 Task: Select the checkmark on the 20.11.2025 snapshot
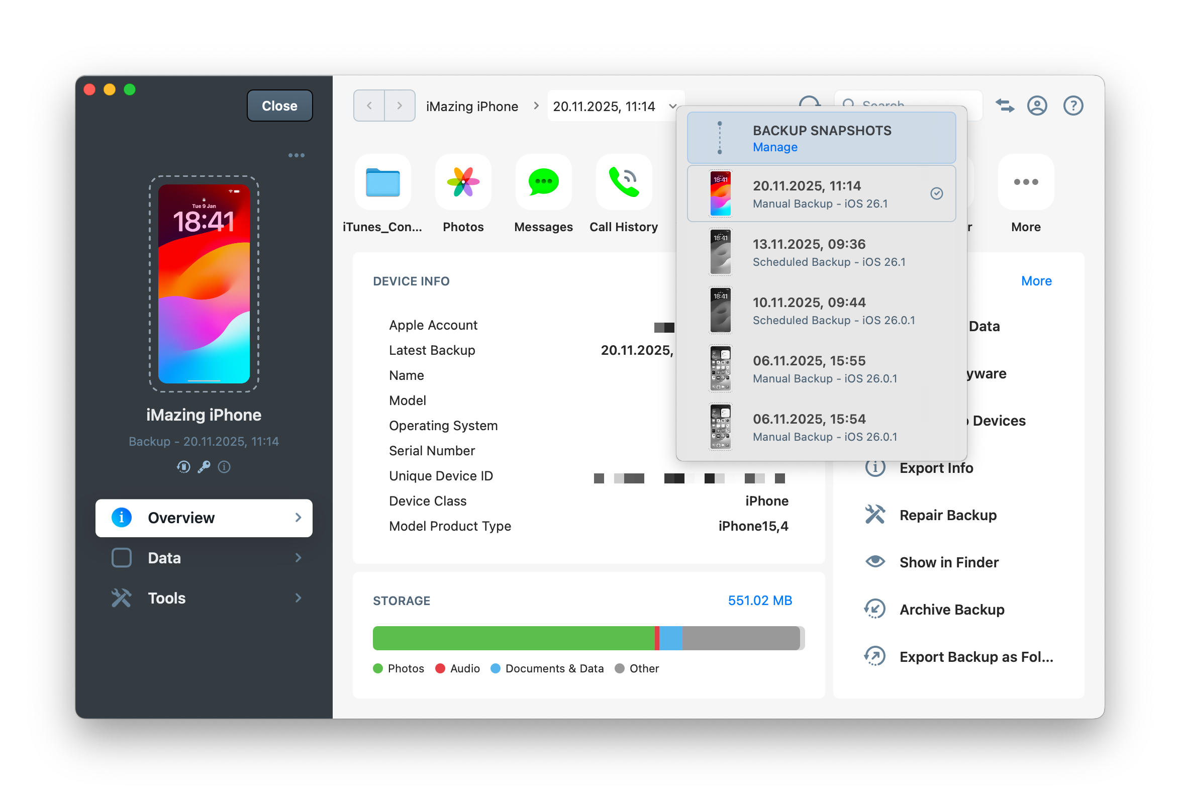tap(936, 193)
